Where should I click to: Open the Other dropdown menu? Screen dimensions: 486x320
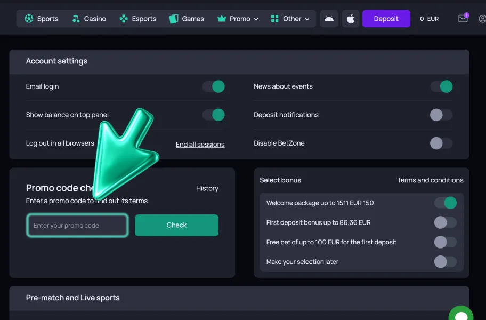point(290,19)
